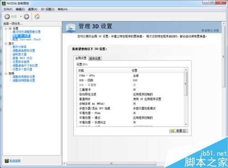Viewport: 228px width, 168px height.
Task: Collapse the 视频 tree node
Action: 6,73
